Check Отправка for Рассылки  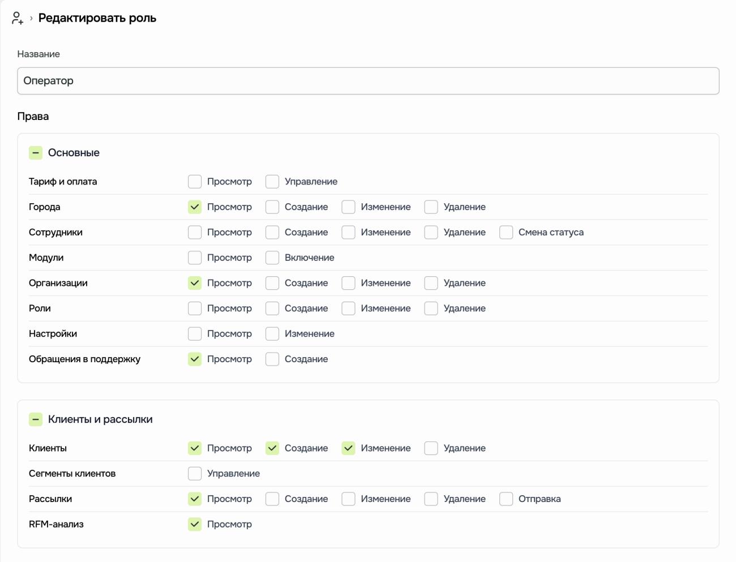click(x=506, y=499)
